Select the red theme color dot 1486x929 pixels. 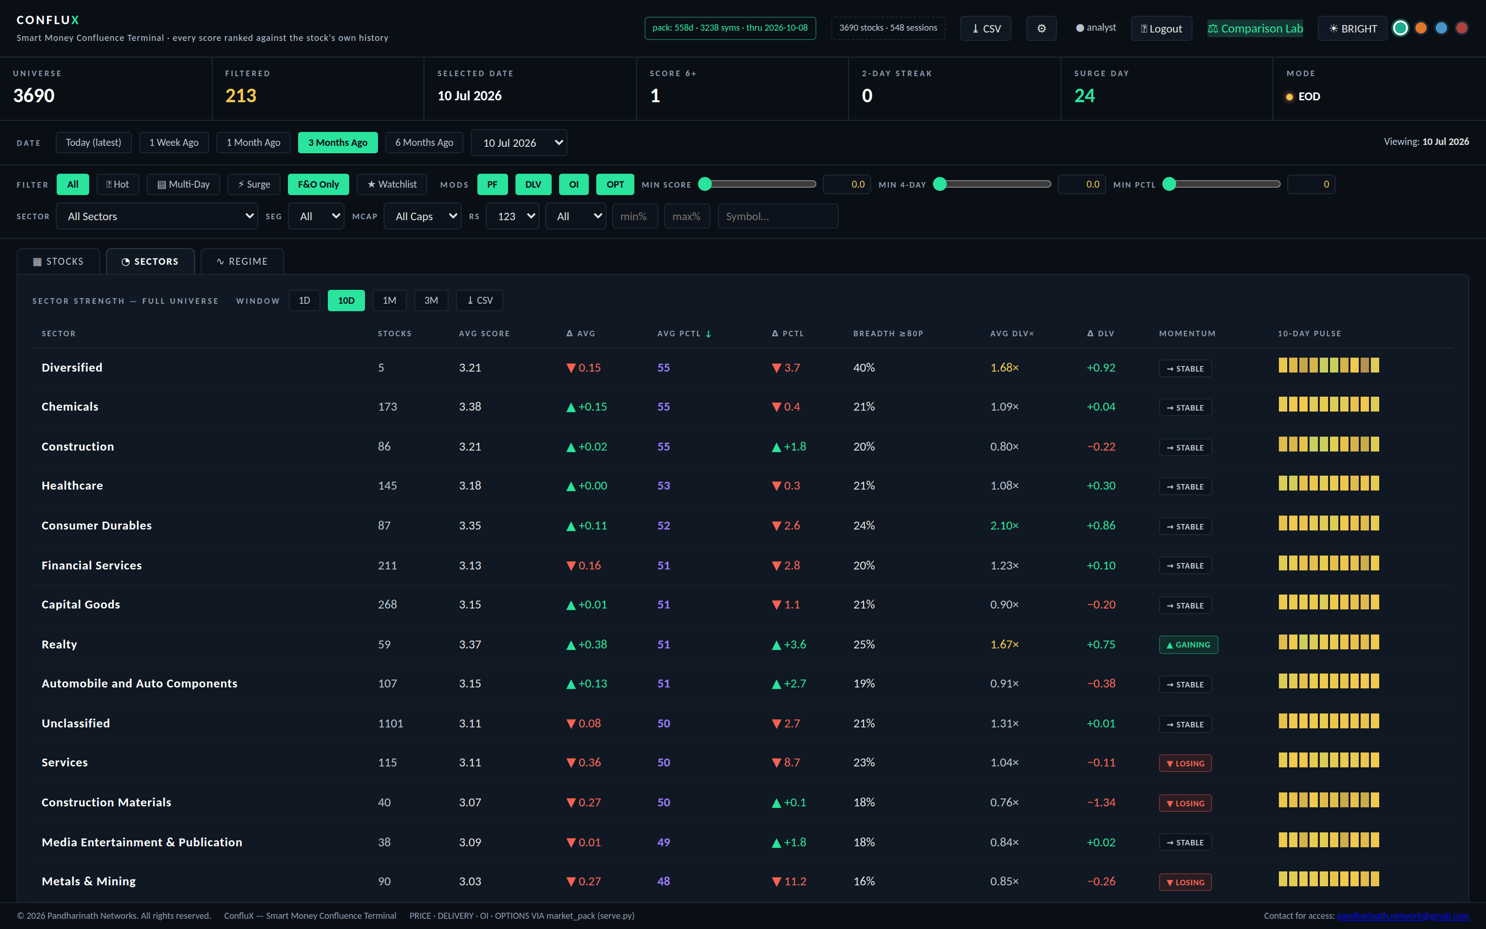click(1461, 28)
